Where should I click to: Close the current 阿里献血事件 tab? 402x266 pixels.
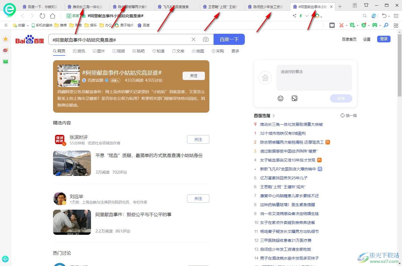(331, 7)
